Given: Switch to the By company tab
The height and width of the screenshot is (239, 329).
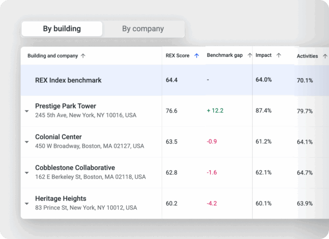Looking at the screenshot, I should [x=143, y=29].
